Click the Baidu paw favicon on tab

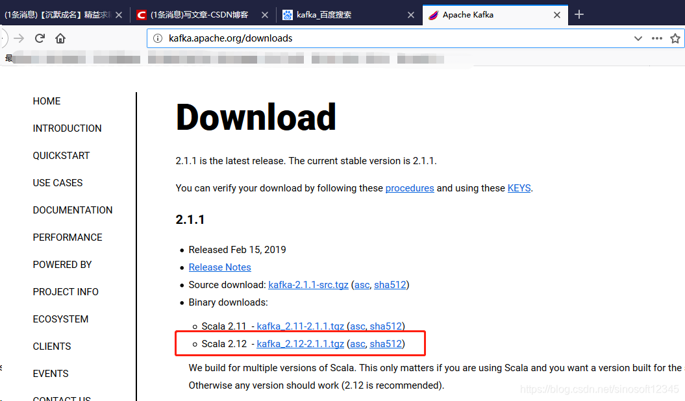tap(288, 16)
